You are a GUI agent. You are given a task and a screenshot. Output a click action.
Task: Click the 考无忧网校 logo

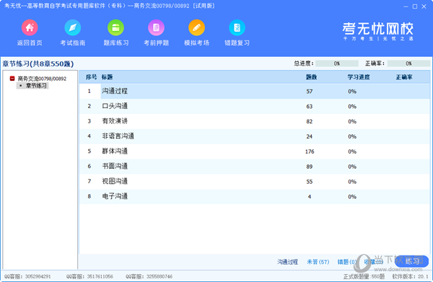[377, 31]
